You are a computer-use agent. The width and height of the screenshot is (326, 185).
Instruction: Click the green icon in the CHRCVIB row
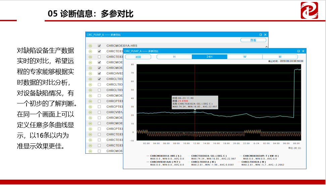point(90,112)
